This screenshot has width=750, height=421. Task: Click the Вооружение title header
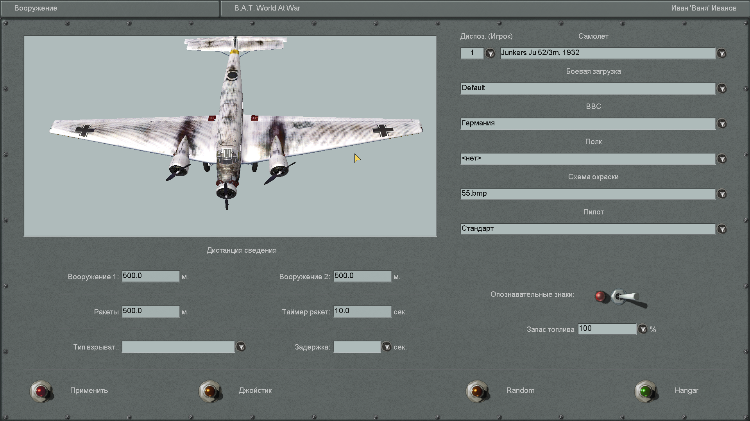(x=36, y=8)
